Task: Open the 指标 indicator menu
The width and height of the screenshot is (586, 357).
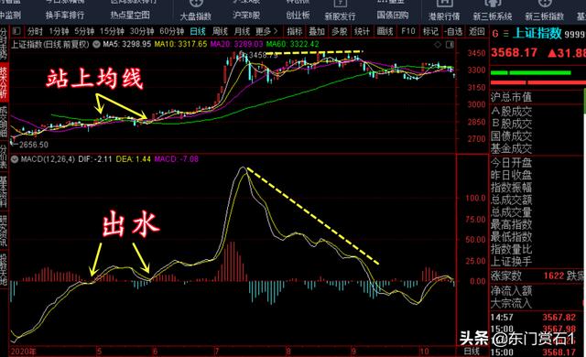Action: (x=295, y=31)
